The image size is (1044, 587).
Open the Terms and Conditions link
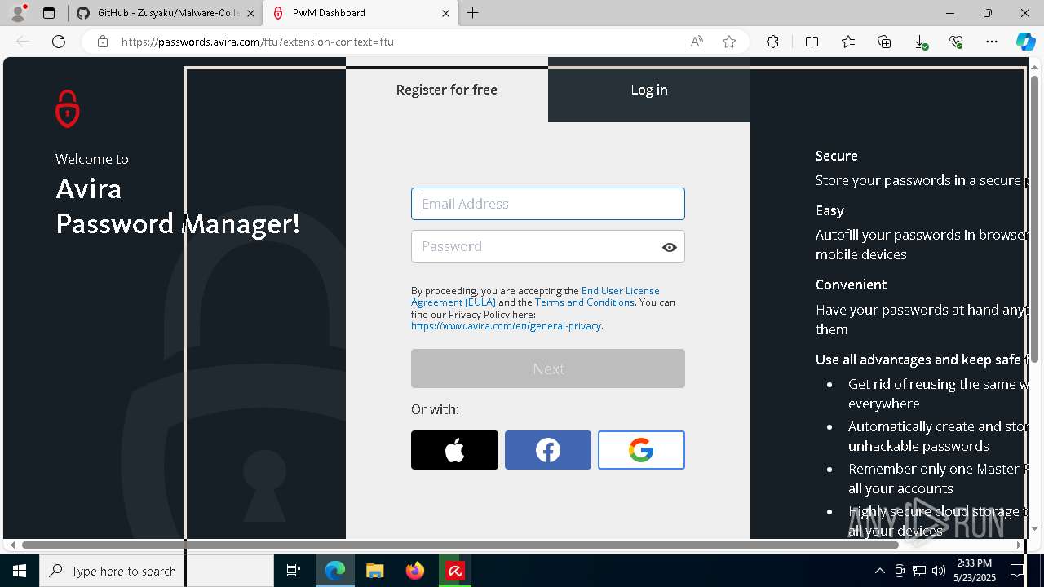[585, 302]
